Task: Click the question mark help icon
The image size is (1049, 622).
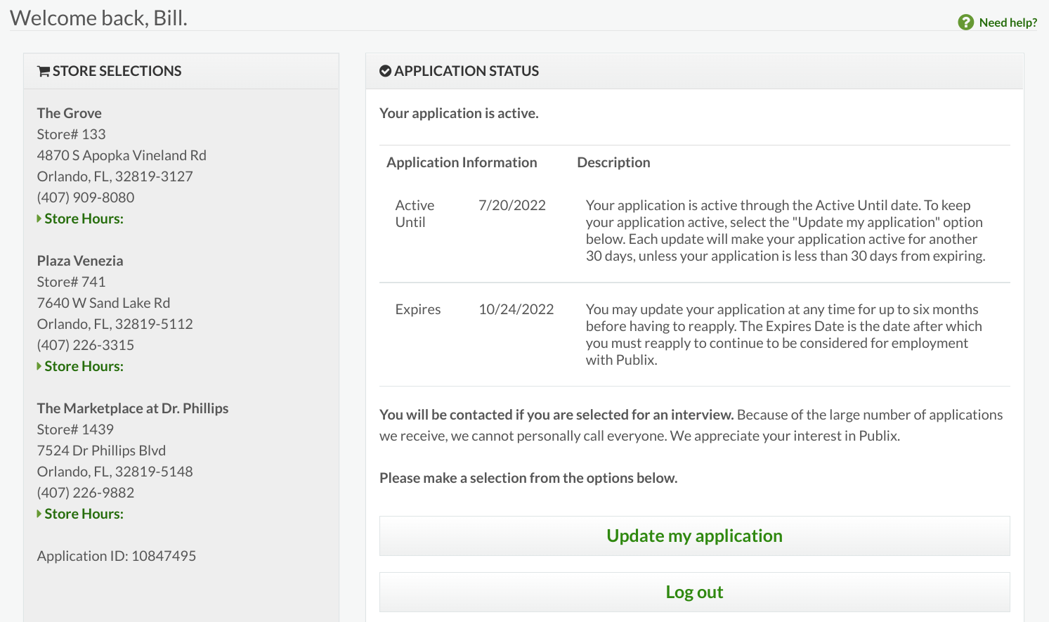Action: pos(966,22)
